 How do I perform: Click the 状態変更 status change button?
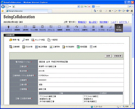tap(118, 56)
